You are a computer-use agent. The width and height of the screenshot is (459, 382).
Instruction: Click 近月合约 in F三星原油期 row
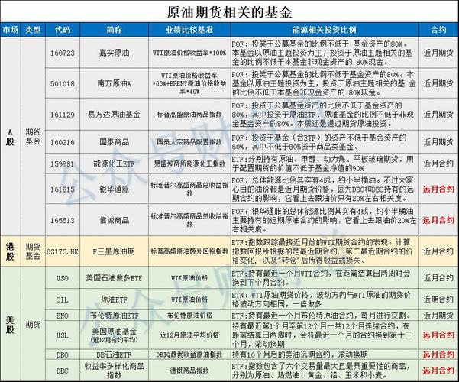coord(438,251)
